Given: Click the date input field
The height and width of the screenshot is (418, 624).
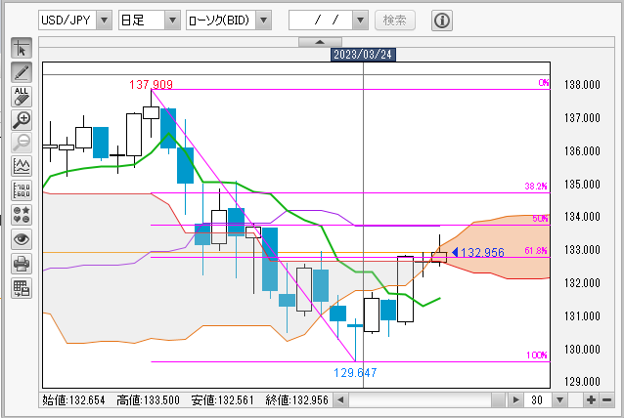Looking at the screenshot, I should pos(321,21).
